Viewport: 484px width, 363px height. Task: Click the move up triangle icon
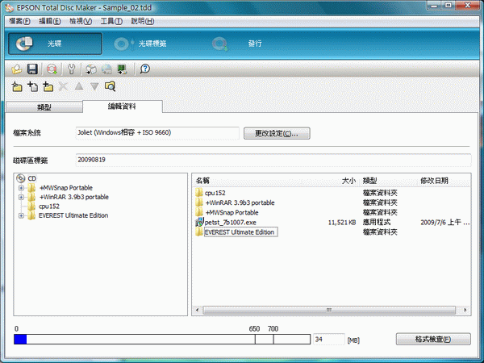[79, 86]
